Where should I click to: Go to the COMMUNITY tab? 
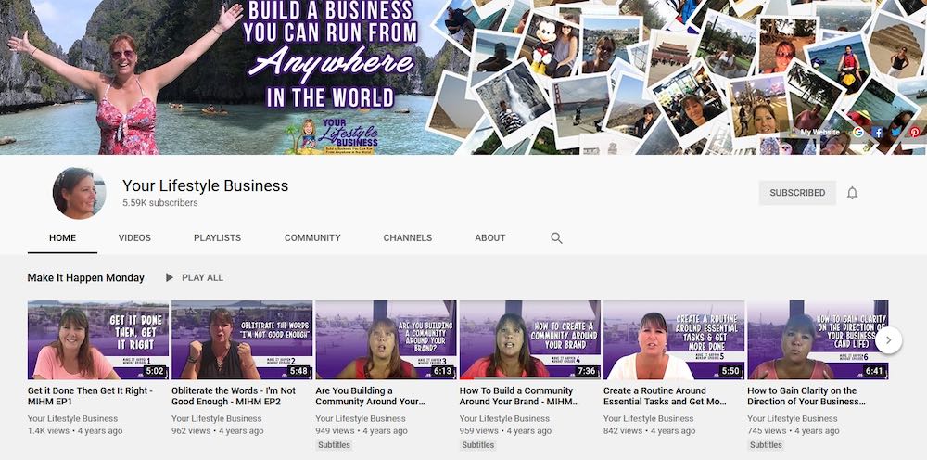(x=312, y=238)
